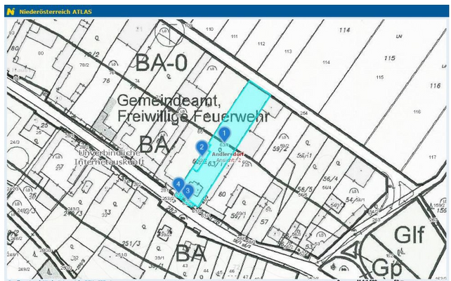
Task: Select parcel number 114
Action: (x=344, y=30)
